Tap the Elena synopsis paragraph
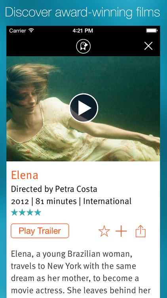167x298 pixels. pyautogui.click(x=81, y=274)
